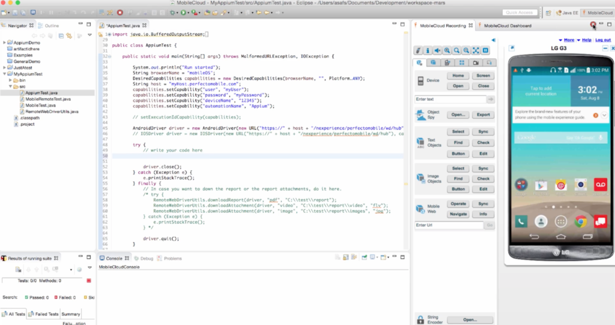Click Collapse All icon in Navigator toolbar
Viewport: 615px width, 325px height.
(61, 35)
